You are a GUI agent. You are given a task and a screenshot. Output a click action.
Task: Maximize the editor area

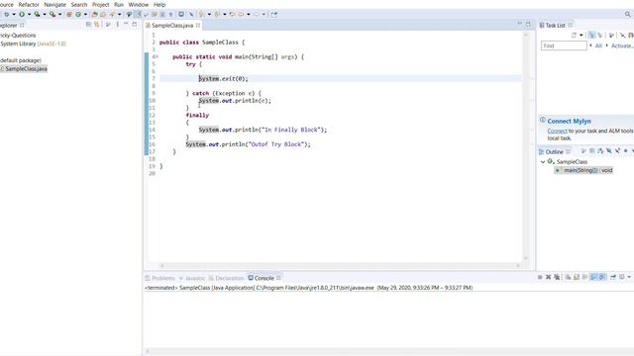tap(528, 24)
